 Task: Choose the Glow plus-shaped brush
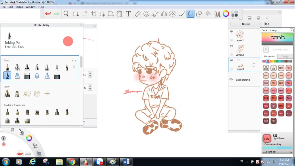47,93
